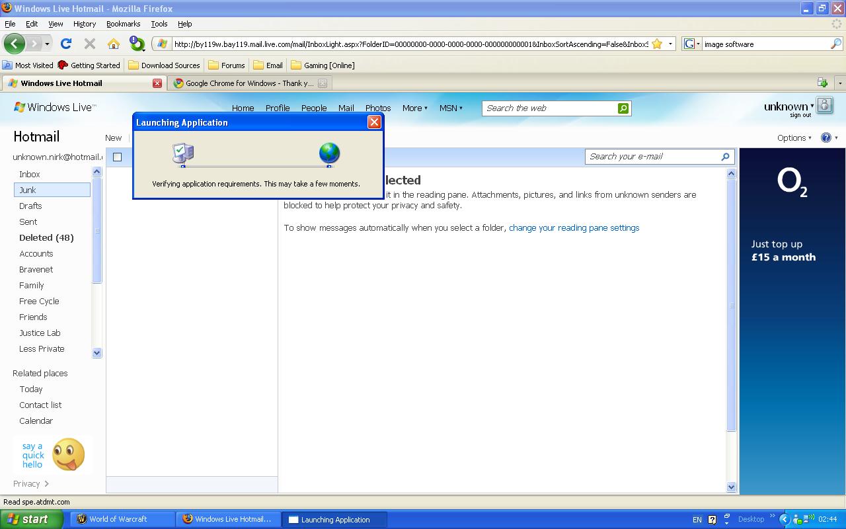846x529 pixels.
Task: Bookmark this page with the star icon
Action: (x=657, y=44)
